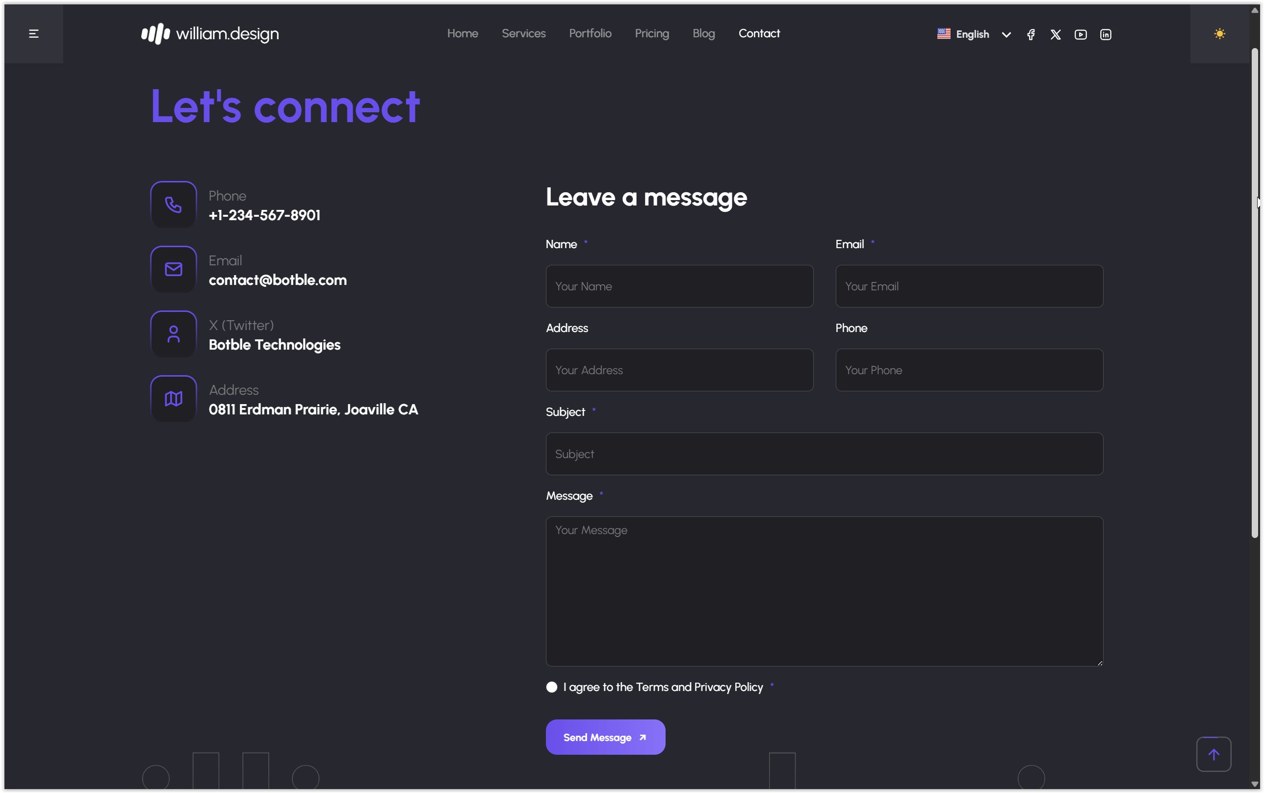
Task: Open the YouTube channel icon
Action: pyautogui.click(x=1080, y=33)
